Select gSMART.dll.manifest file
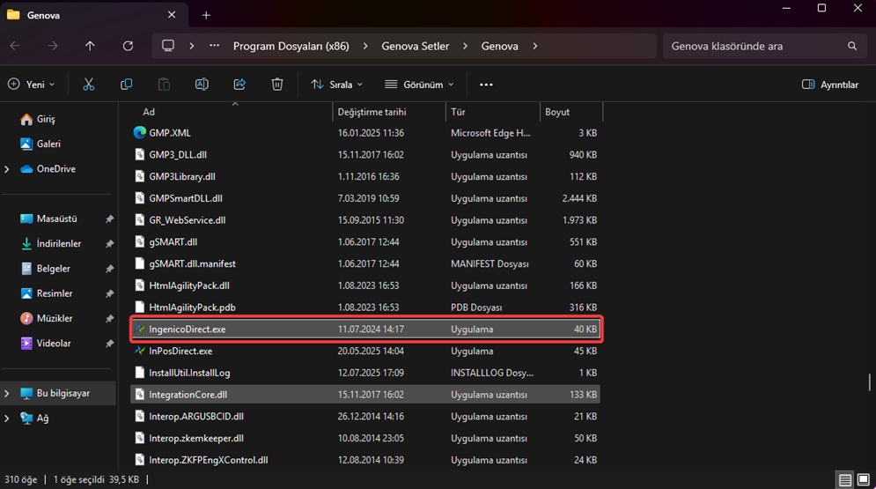Viewport: 876px width, 489px height. coord(365,263)
